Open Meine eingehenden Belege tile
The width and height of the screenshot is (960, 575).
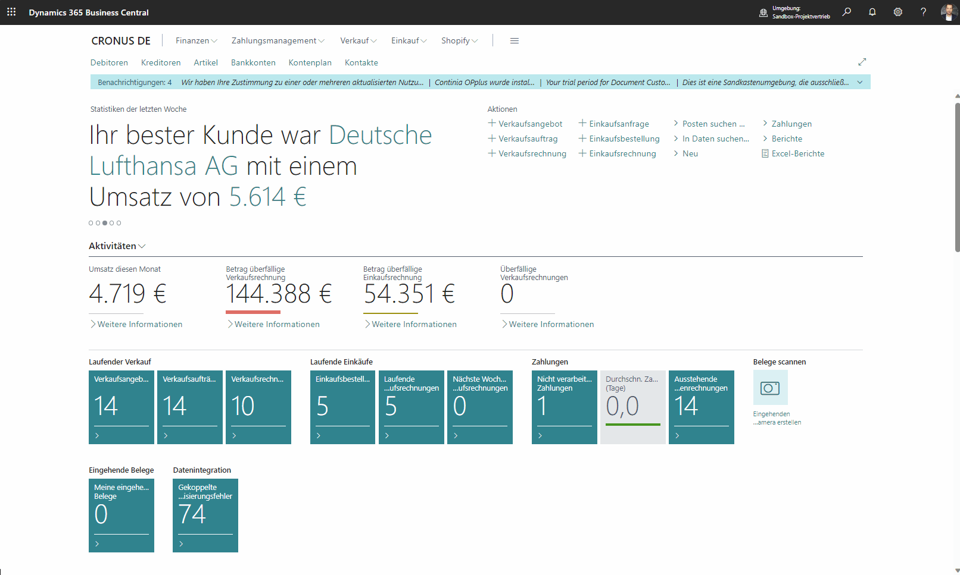121,516
